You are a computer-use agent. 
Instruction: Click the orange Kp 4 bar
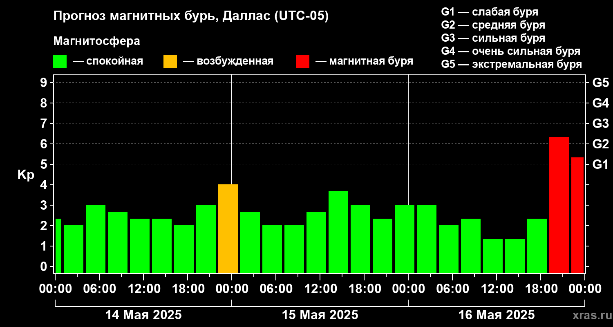228,229
